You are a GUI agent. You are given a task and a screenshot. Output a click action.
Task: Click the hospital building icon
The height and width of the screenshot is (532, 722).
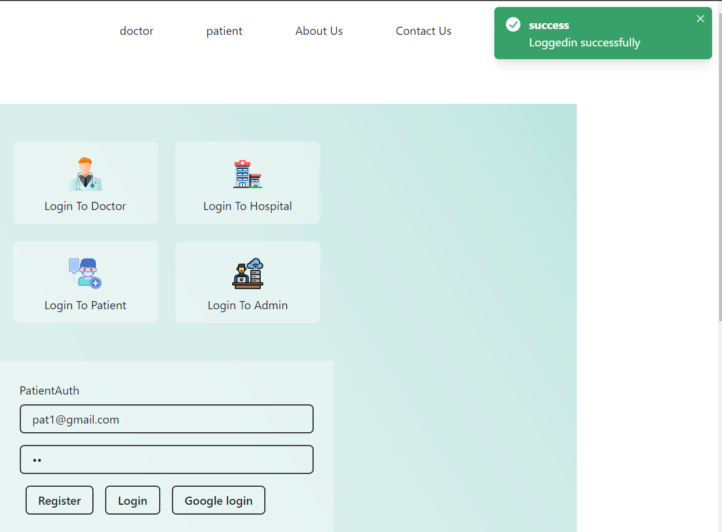[x=247, y=173]
